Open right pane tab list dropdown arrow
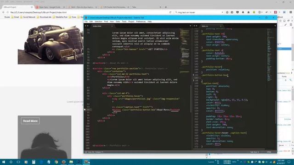 coord(275,26)
